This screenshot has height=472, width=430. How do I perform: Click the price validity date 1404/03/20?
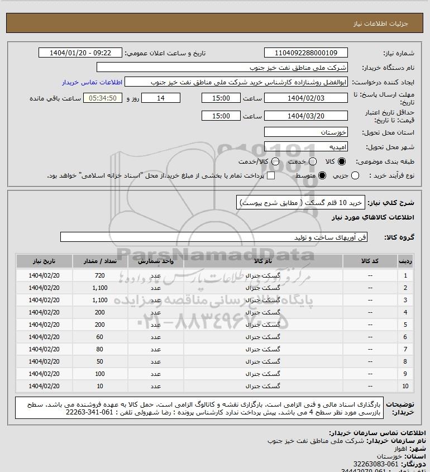305,116
